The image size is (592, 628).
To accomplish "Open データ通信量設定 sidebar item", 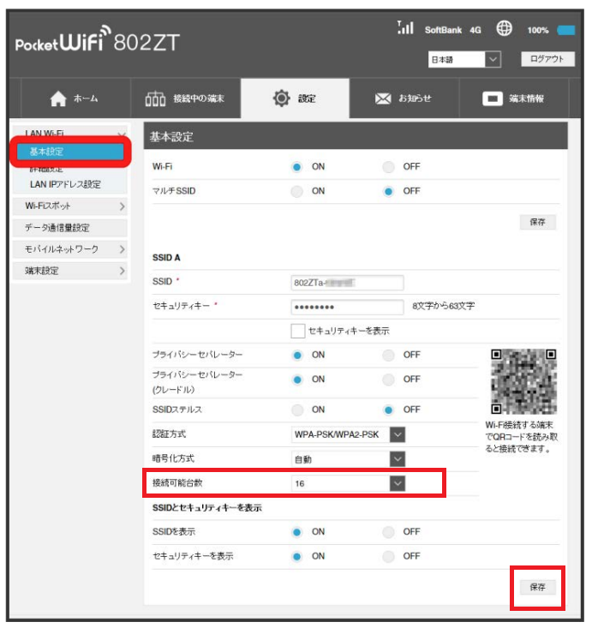I will click(69, 228).
